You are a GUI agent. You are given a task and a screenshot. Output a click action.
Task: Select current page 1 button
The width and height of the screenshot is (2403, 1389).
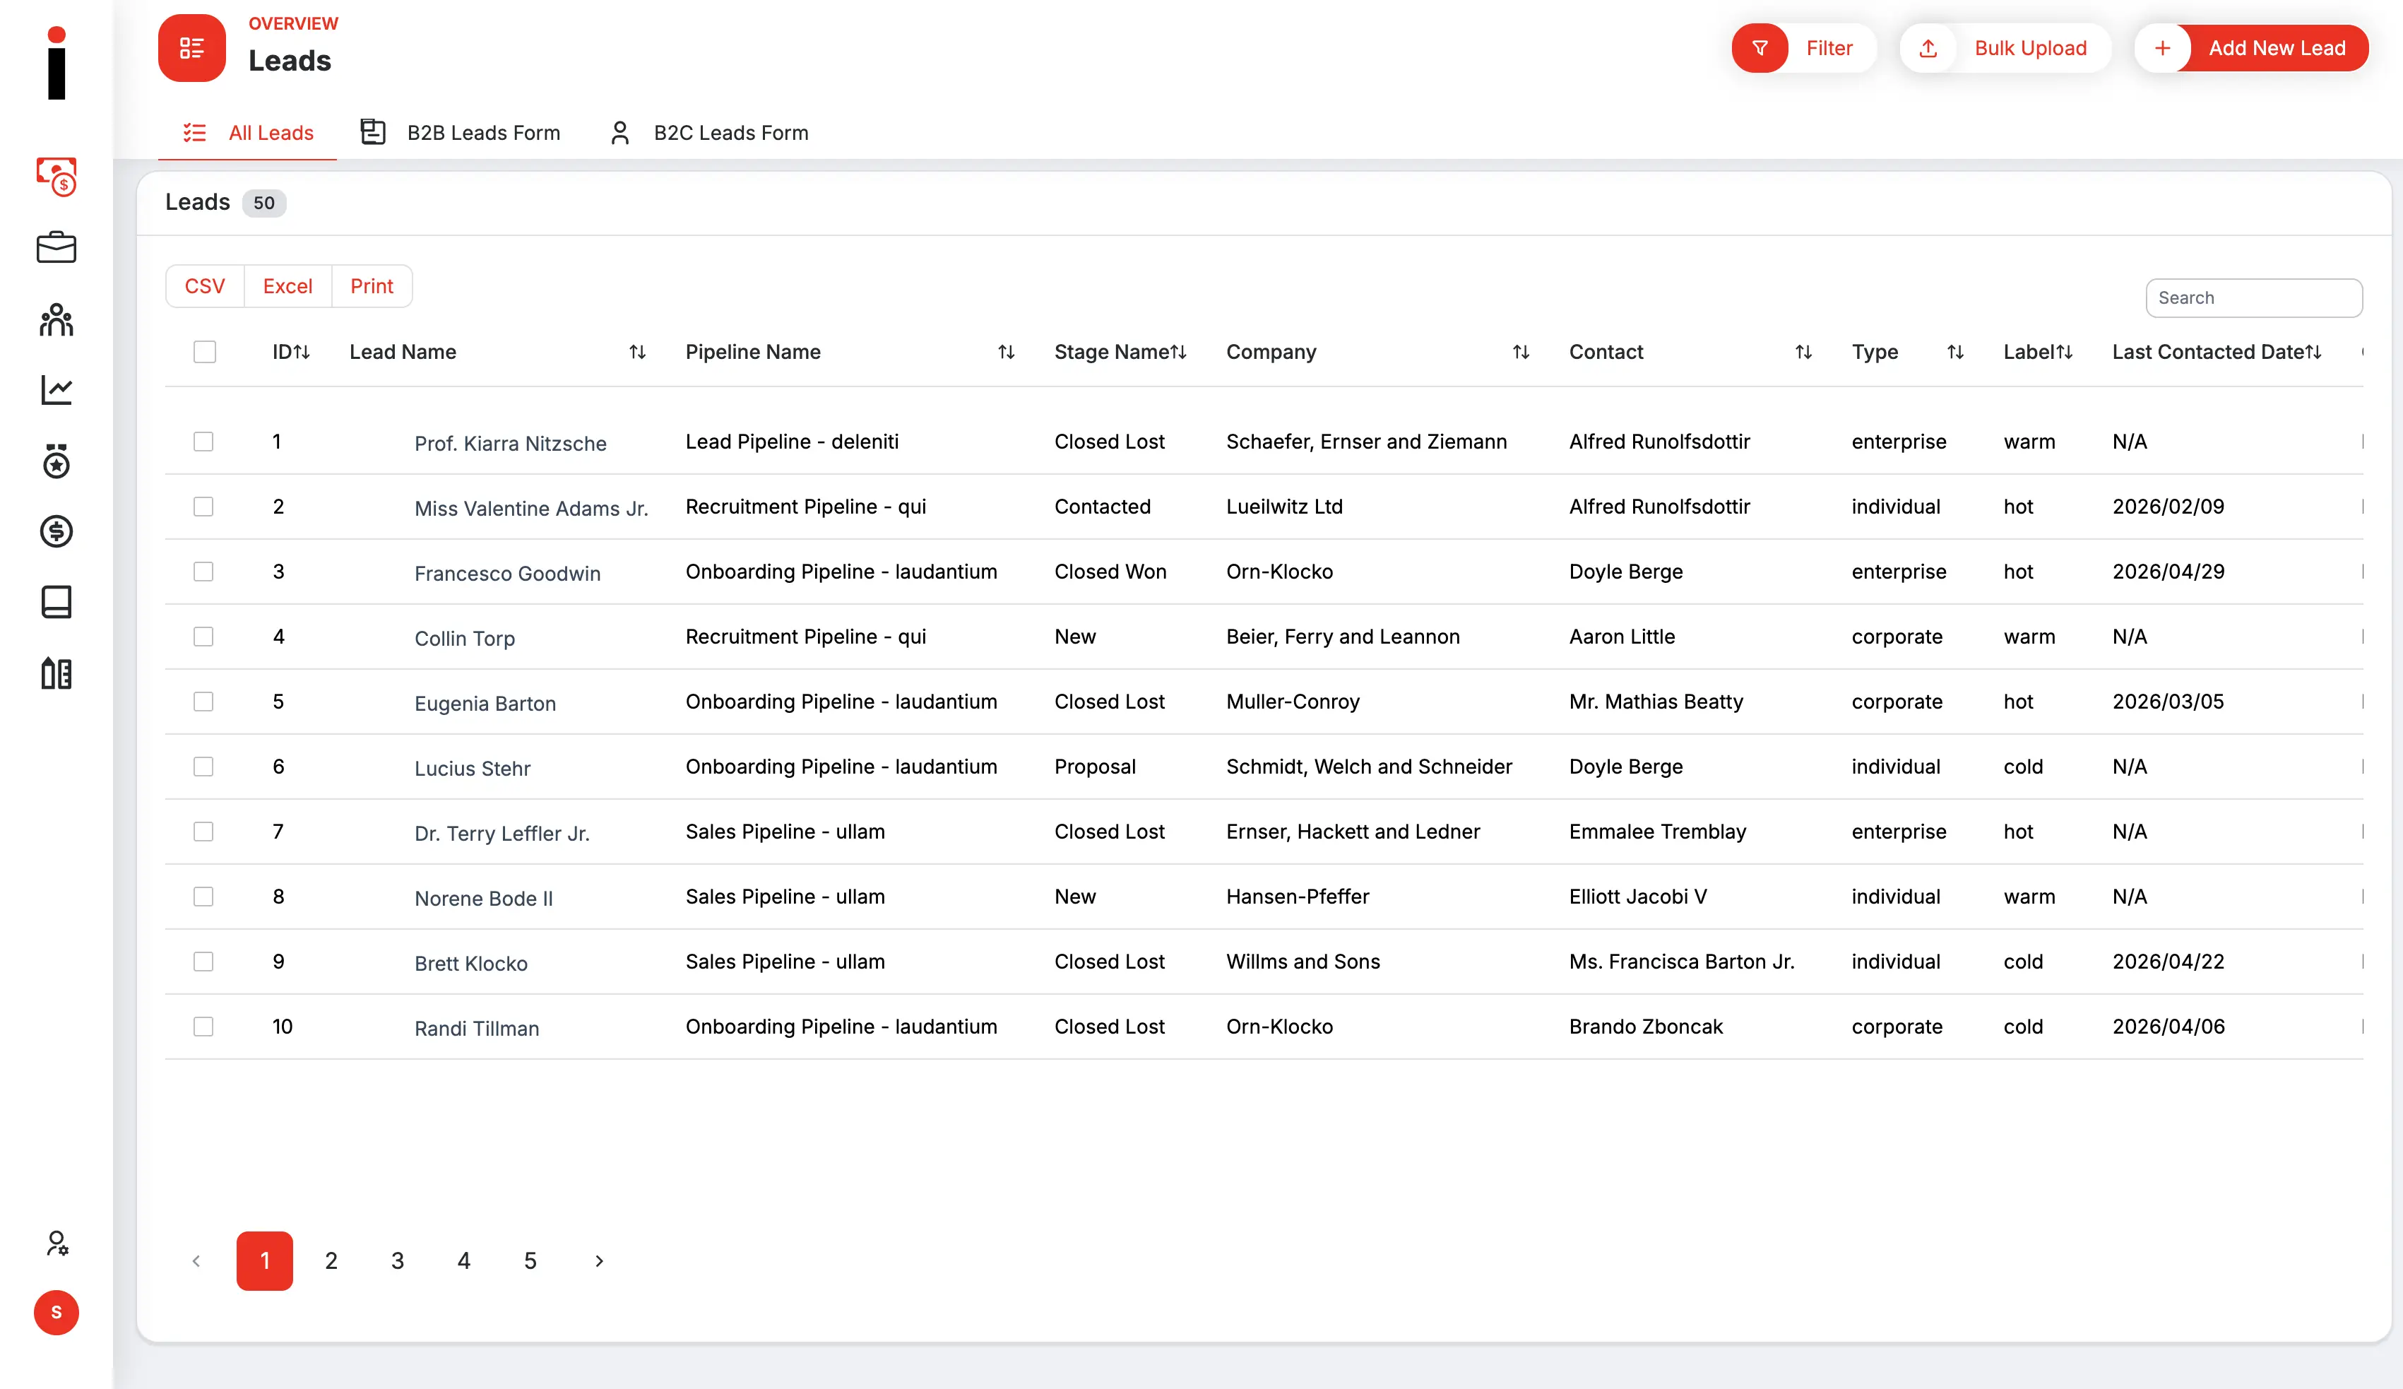[265, 1261]
